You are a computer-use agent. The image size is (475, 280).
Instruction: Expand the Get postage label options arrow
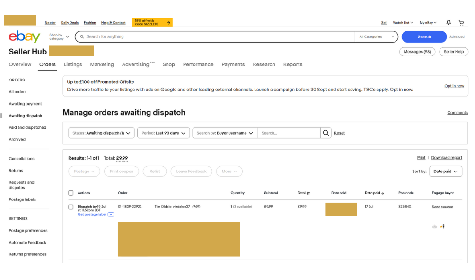tap(111, 215)
